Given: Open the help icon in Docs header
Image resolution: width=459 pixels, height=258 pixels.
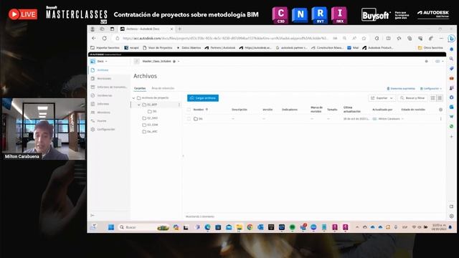Looking at the screenshot, I should [426, 62].
